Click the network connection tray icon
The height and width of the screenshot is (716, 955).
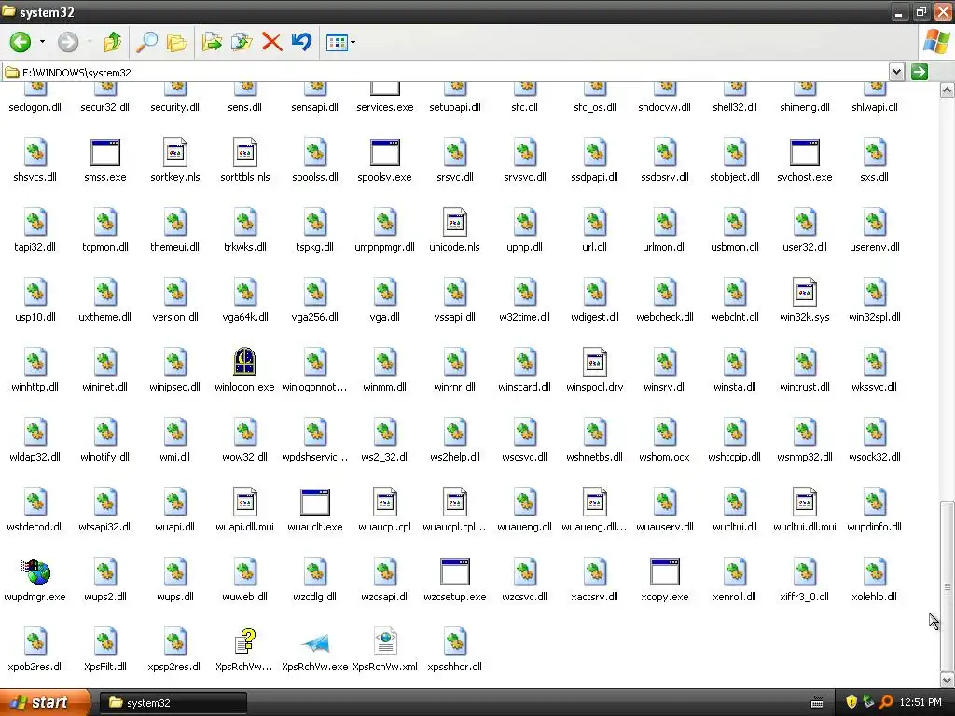[868, 703]
